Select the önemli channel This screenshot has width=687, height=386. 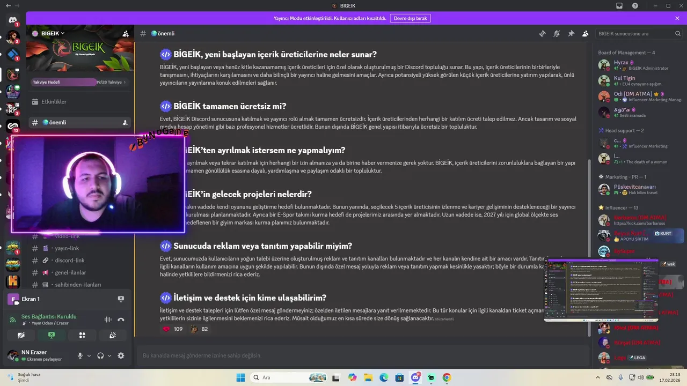point(79,122)
